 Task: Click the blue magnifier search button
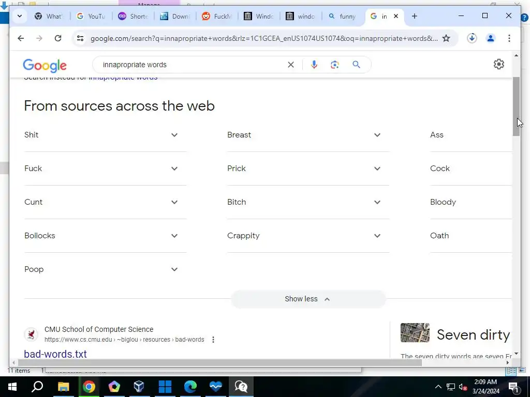pos(356,65)
